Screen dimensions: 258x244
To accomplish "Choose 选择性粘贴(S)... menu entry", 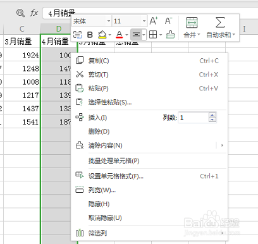I will tap(149, 102).
